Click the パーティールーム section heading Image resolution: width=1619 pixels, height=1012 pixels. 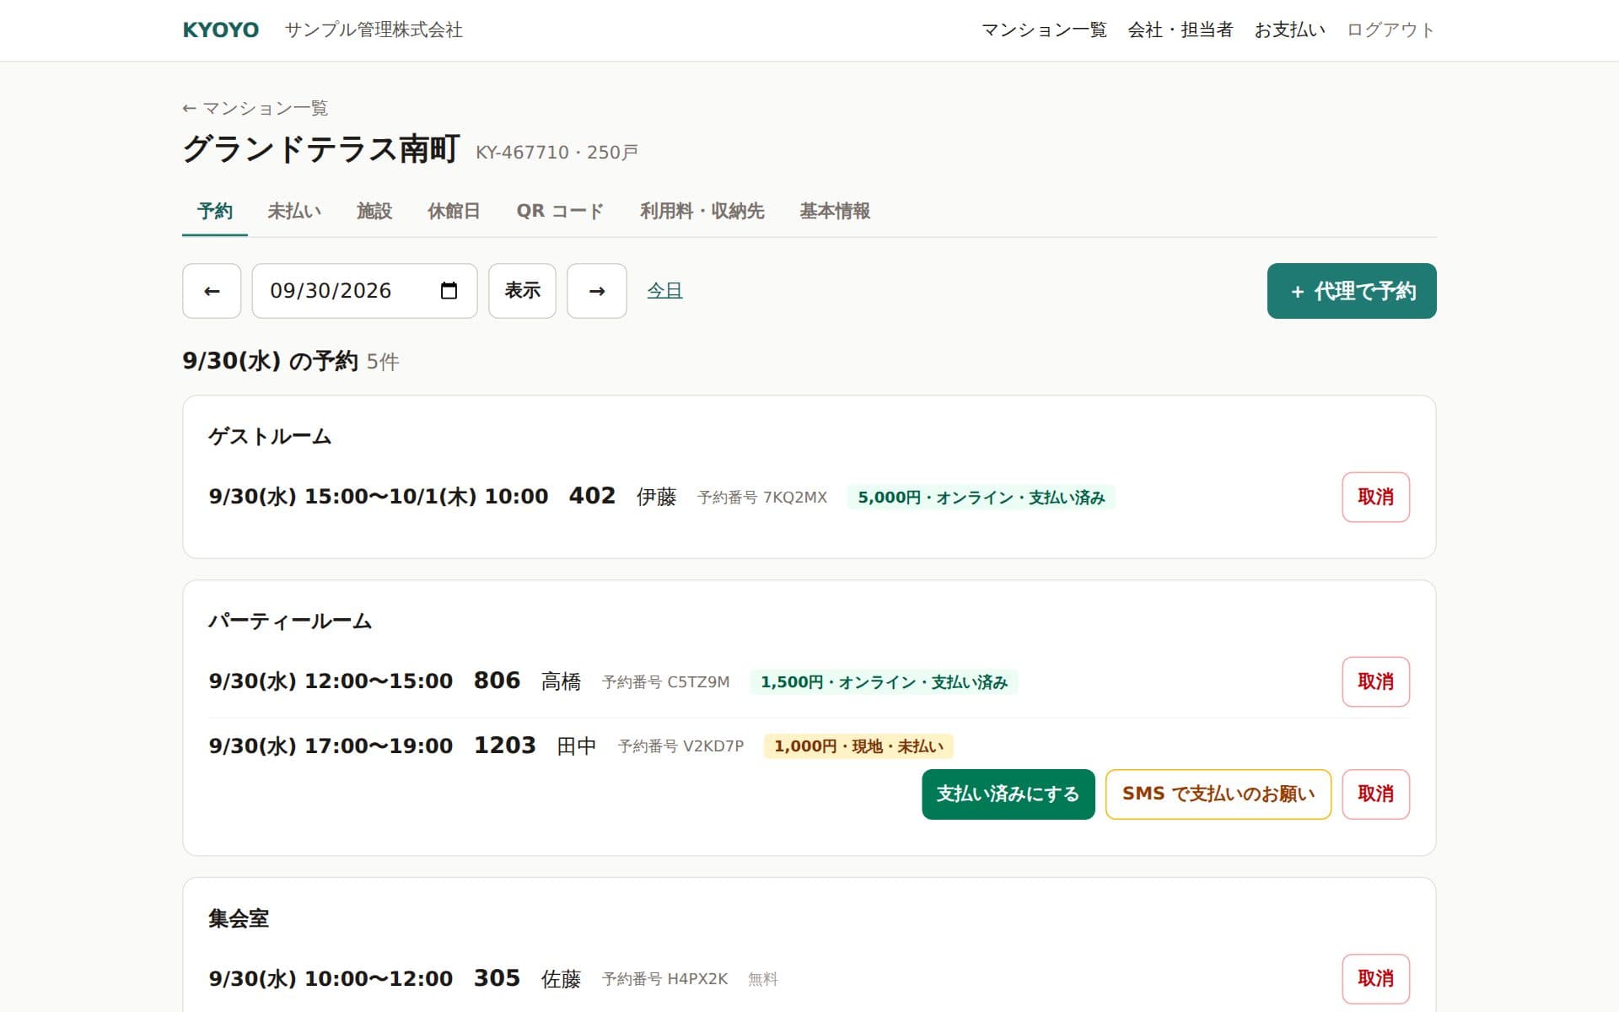click(290, 622)
